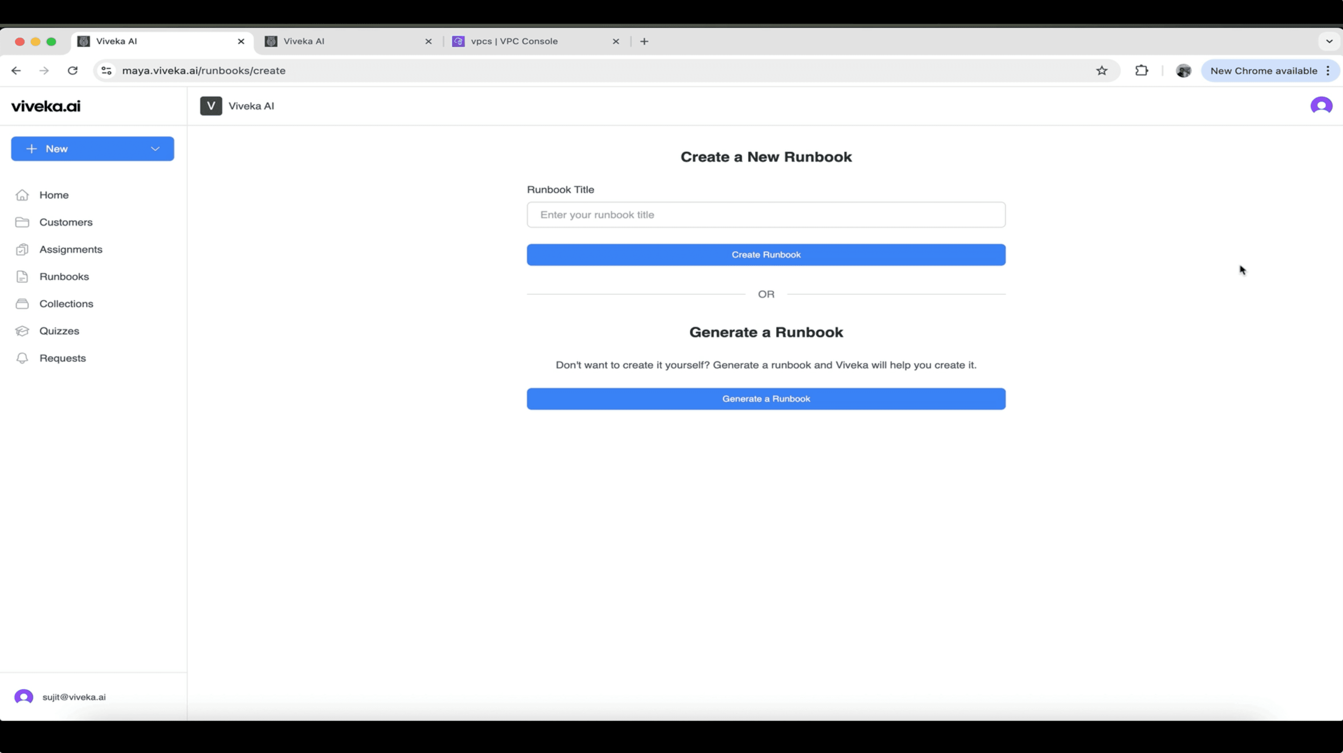Close the second Viveka AI tab
Screen dimensions: 1343x753
coord(428,41)
